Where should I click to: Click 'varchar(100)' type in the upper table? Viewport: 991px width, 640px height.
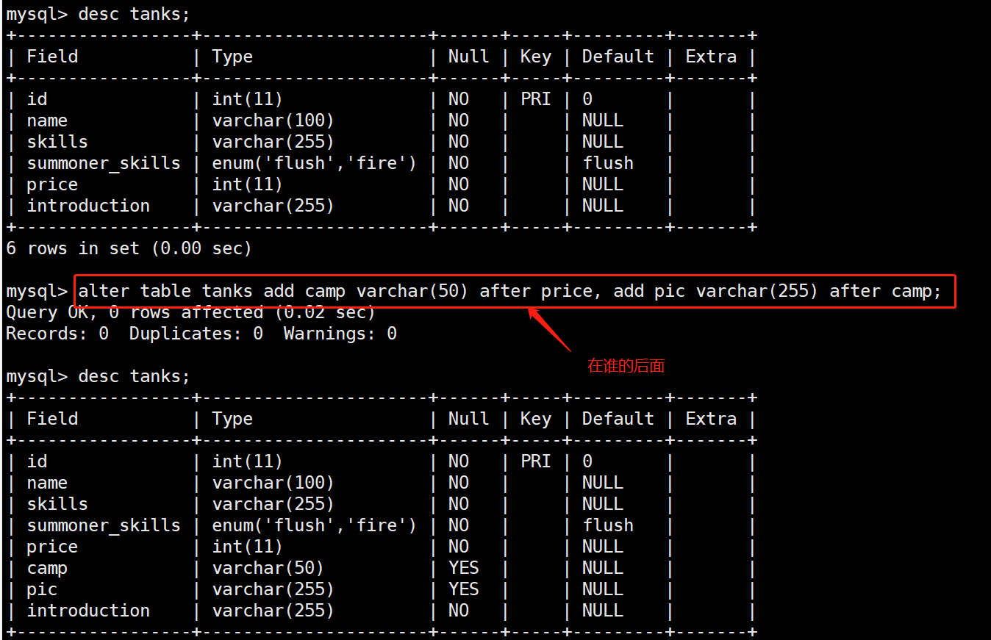273,121
